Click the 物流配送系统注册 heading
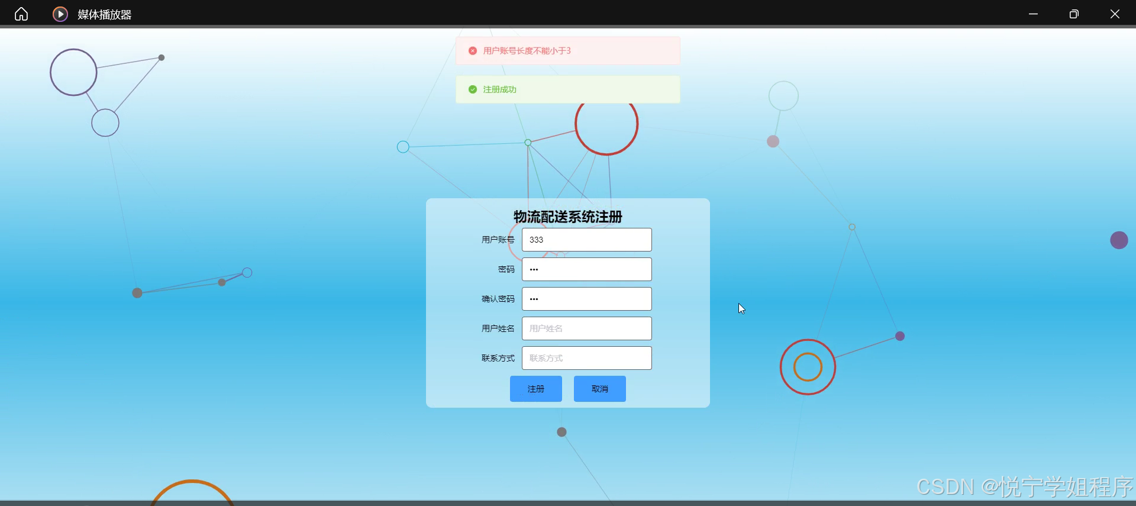The image size is (1136, 506). tap(568, 217)
